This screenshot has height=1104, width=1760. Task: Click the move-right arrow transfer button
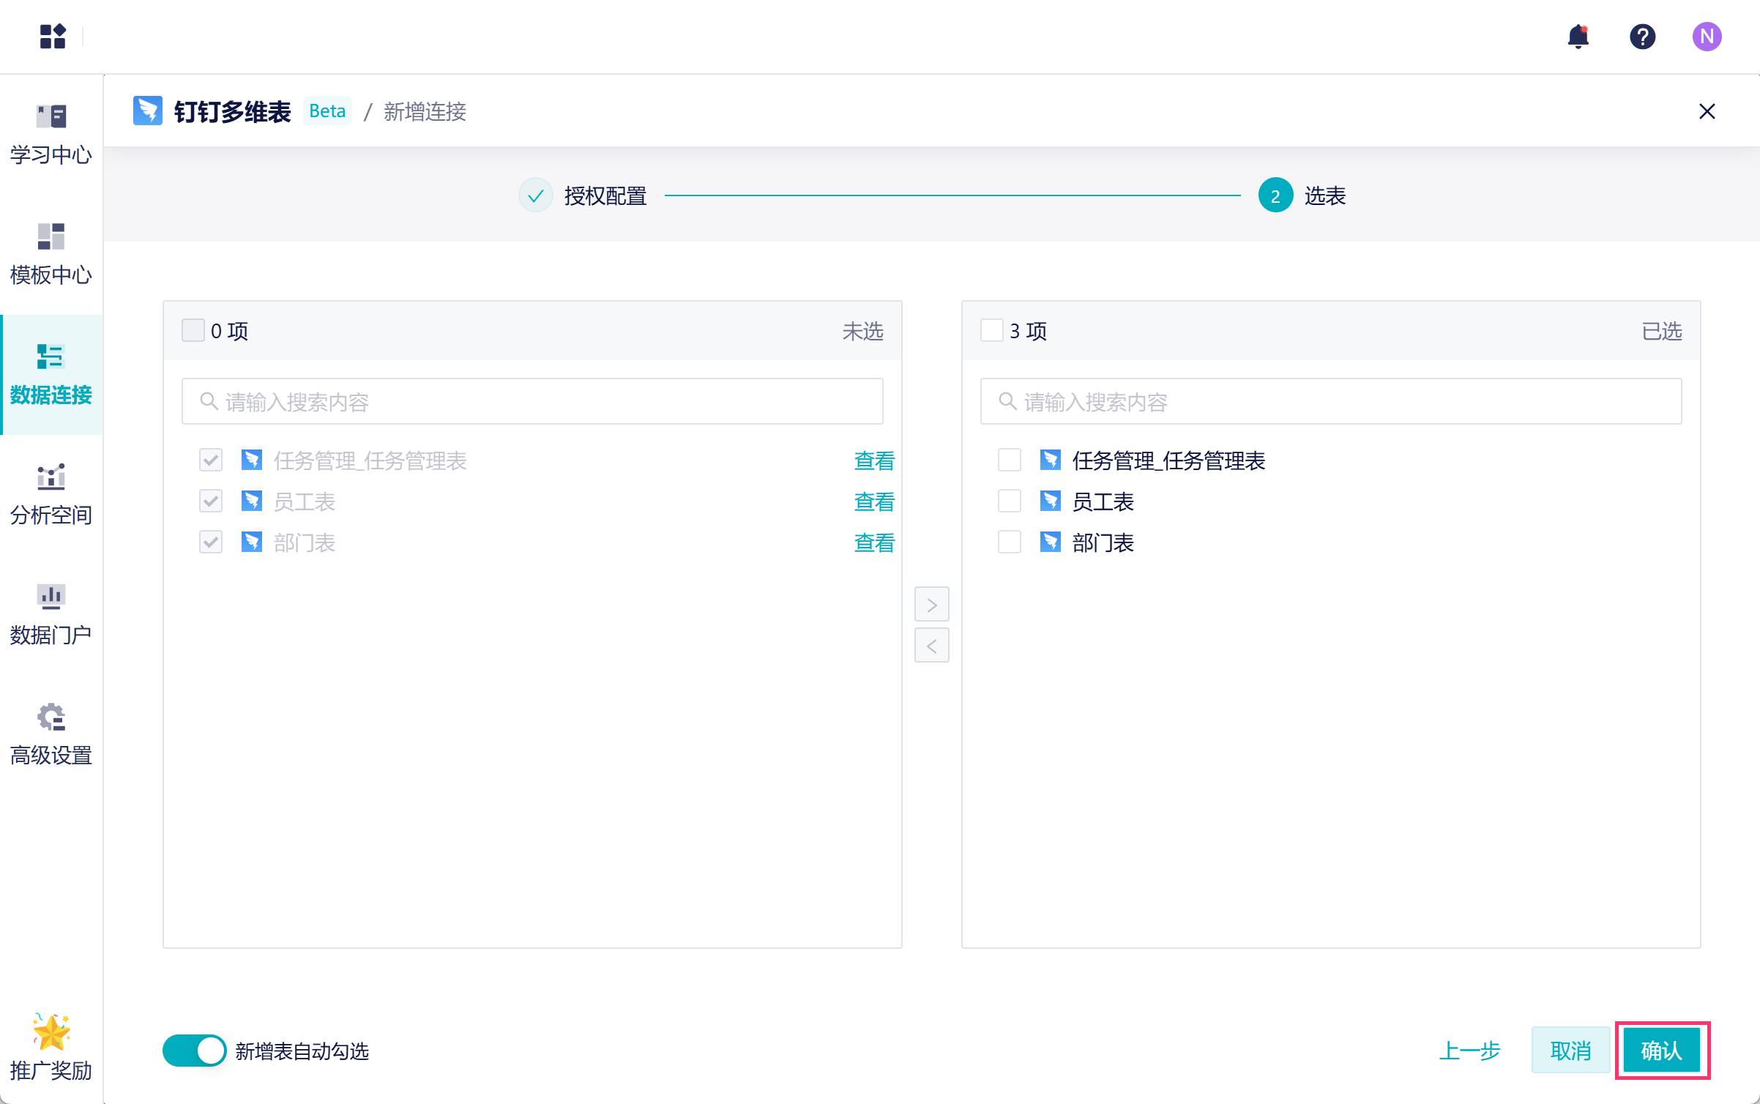click(931, 605)
